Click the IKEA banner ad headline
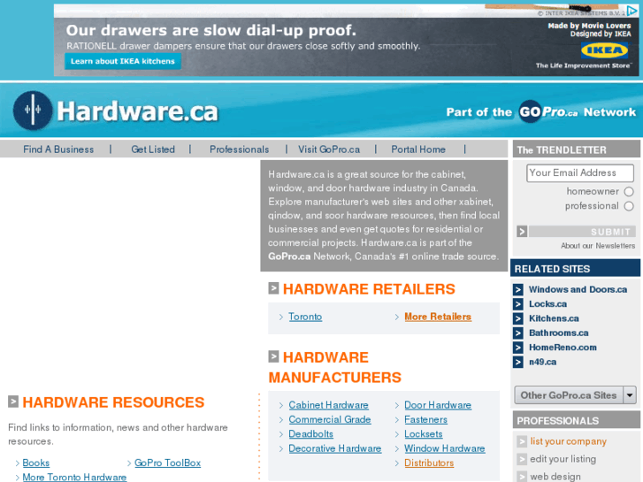Viewport: 643px width, 482px height. click(x=211, y=30)
